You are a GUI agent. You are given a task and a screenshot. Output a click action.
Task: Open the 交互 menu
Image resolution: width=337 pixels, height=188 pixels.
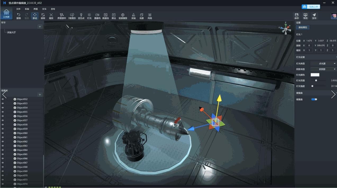[x=44, y=9]
